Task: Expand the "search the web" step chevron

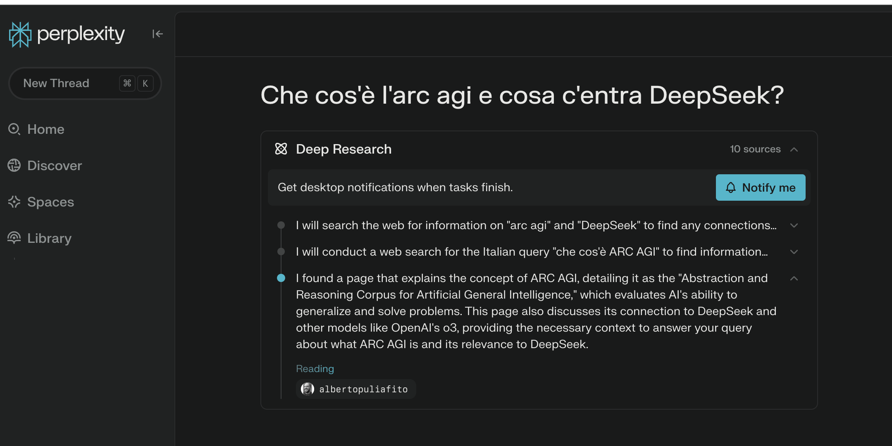Action: point(794,225)
